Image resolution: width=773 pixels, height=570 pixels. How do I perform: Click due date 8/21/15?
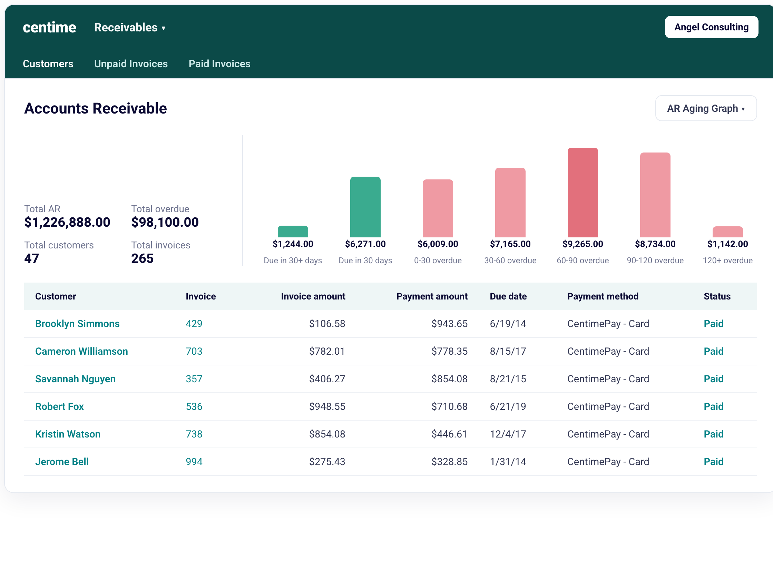tap(508, 379)
